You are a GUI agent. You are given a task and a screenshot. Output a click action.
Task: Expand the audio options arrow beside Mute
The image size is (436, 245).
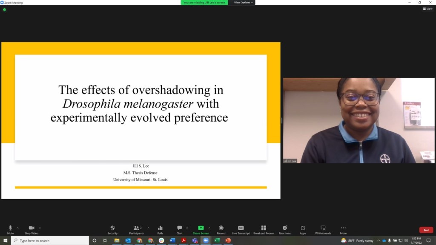18,228
